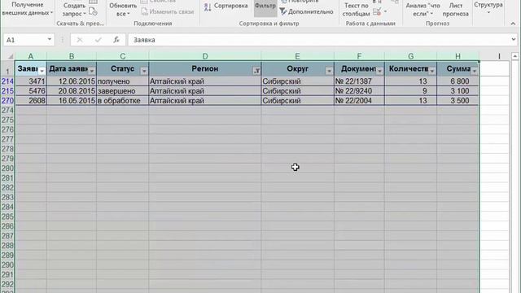Select column H header

pyautogui.click(x=458, y=56)
